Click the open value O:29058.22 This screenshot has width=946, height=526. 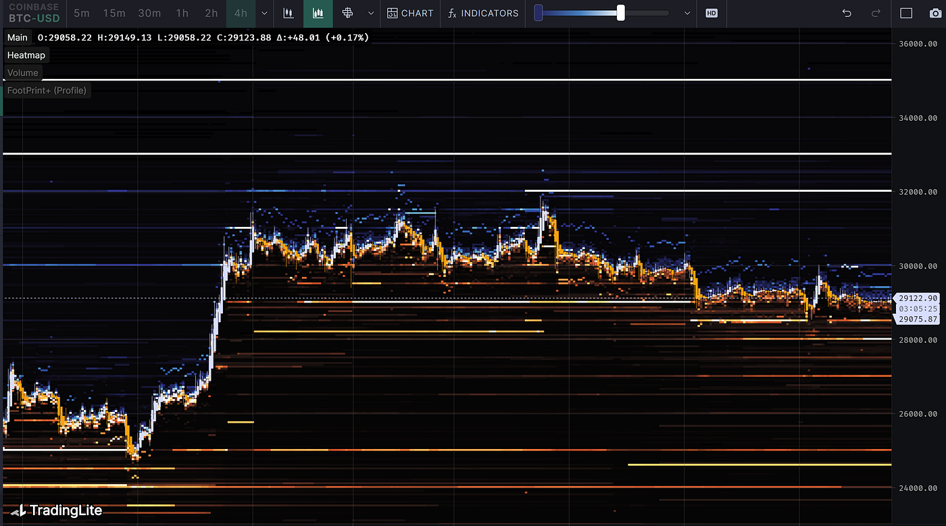pyautogui.click(x=65, y=37)
